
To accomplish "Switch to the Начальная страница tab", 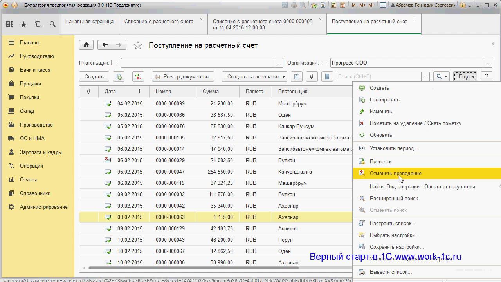I will tap(89, 22).
